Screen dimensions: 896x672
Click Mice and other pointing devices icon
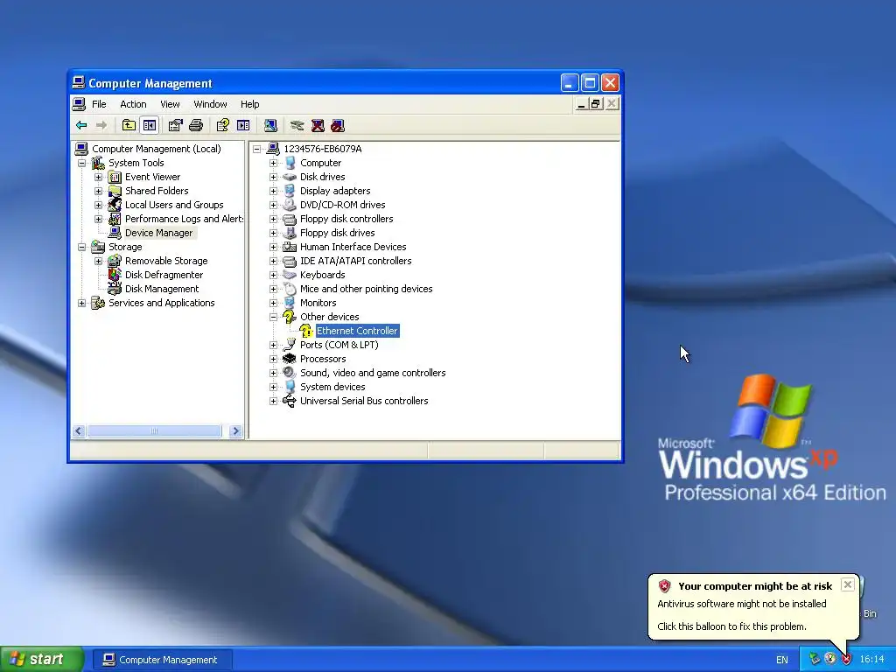[x=290, y=289]
